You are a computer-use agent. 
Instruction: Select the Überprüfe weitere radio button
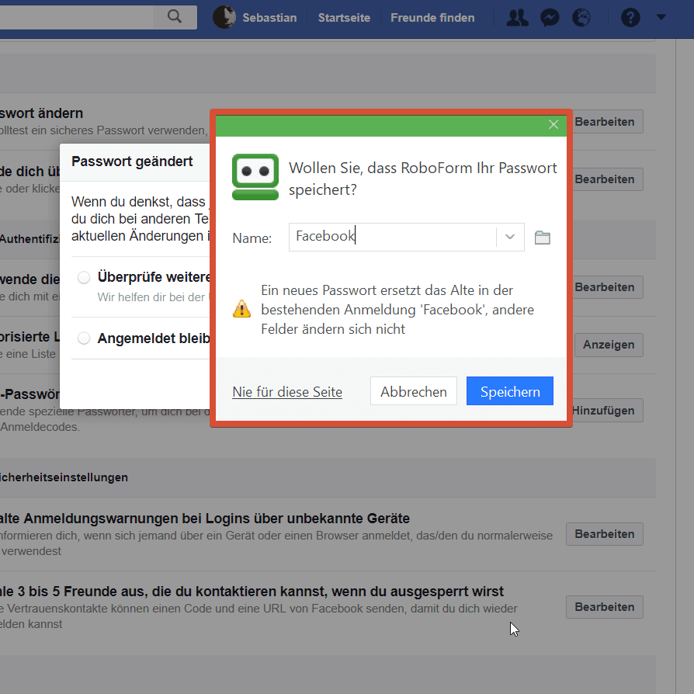pos(84,277)
